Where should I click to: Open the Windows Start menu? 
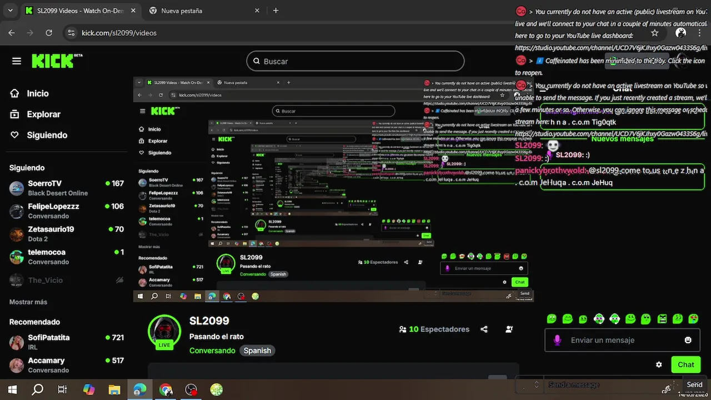(x=12, y=390)
